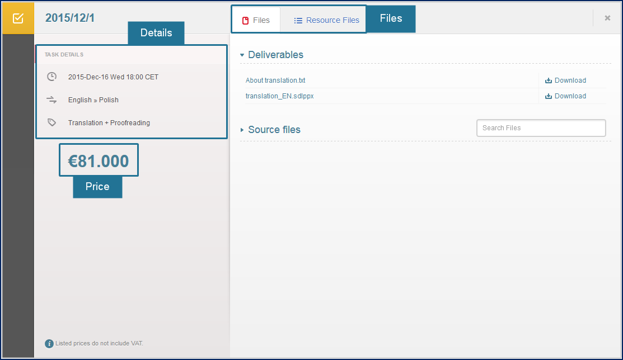623x360 pixels.
Task: Click the red file icon in Files tab
Action: pyautogui.click(x=246, y=21)
